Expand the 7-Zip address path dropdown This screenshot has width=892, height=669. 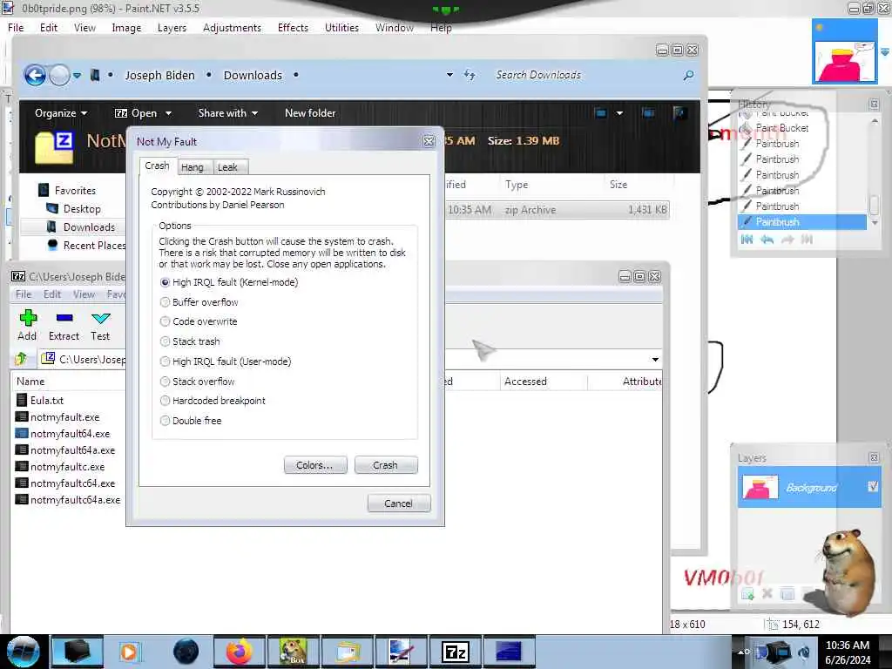coord(655,360)
